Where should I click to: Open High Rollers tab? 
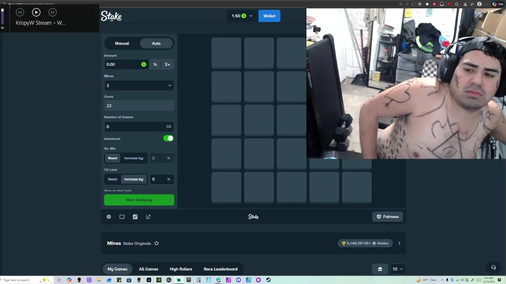click(x=181, y=269)
